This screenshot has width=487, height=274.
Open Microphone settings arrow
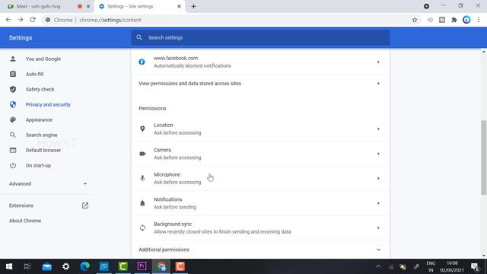pyautogui.click(x=378, y=178)
